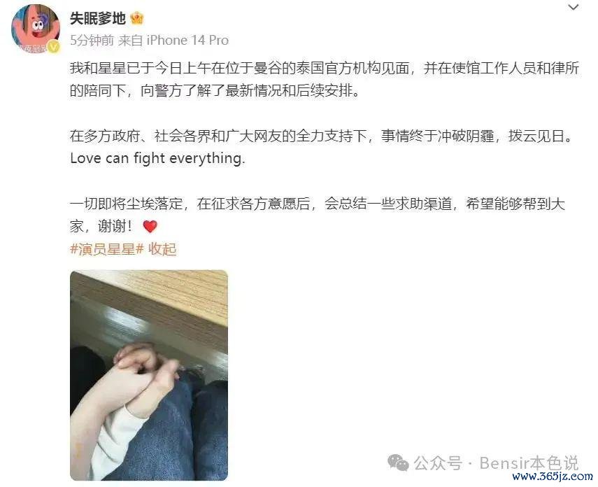
Task: Click the paragraph starting 一切即将尘埃落定
Action: (318, 215)
